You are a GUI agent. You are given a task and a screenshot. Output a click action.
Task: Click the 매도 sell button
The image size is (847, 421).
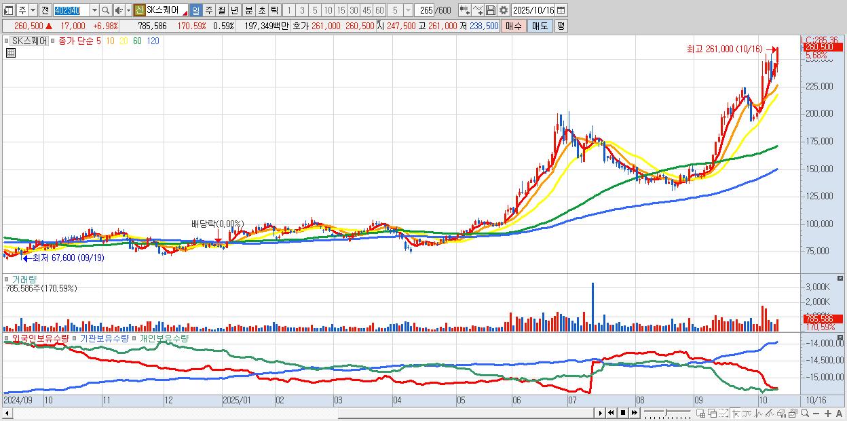(x=540, y=26)
